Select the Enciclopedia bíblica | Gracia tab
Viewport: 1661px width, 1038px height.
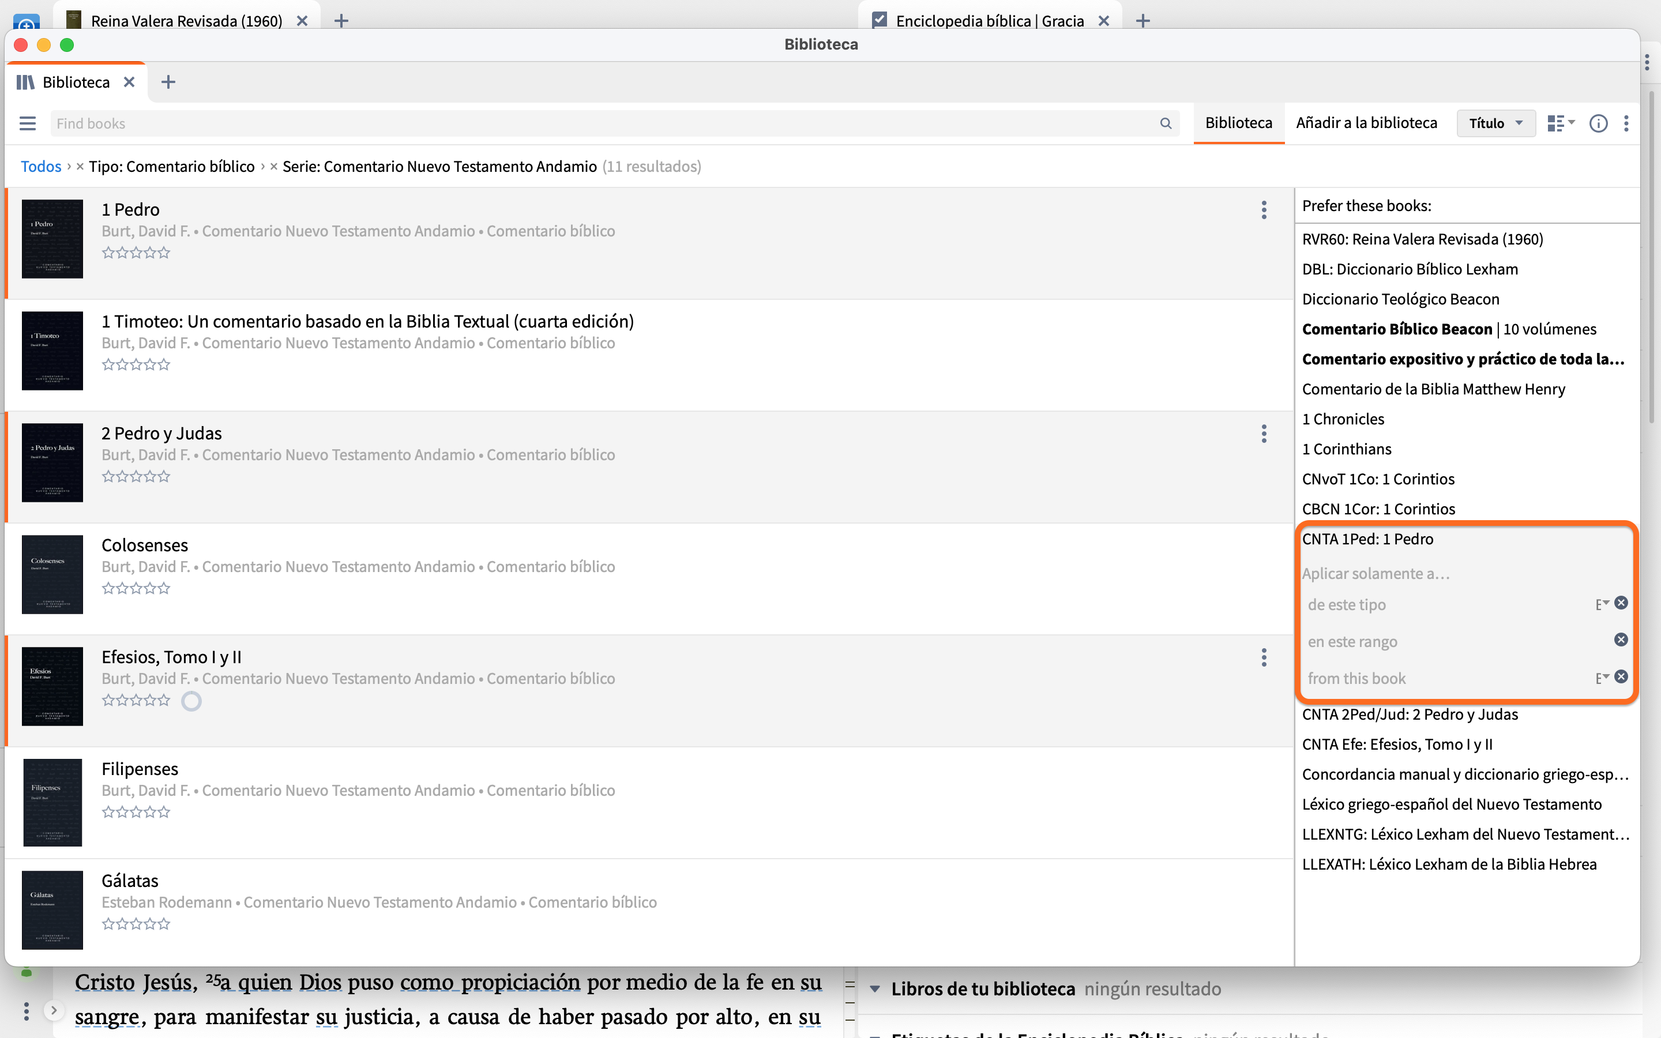point(990,21)
